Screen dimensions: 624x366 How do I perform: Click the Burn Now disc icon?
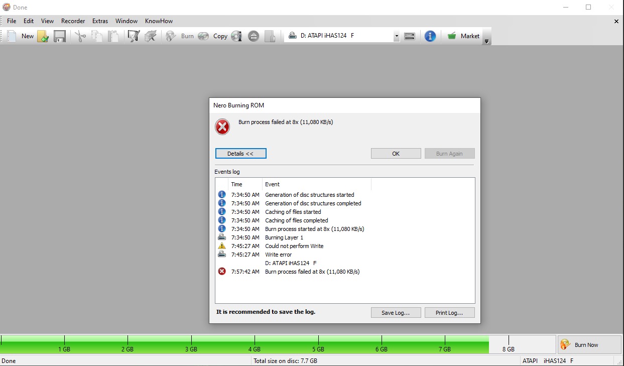tap(566, 344)
